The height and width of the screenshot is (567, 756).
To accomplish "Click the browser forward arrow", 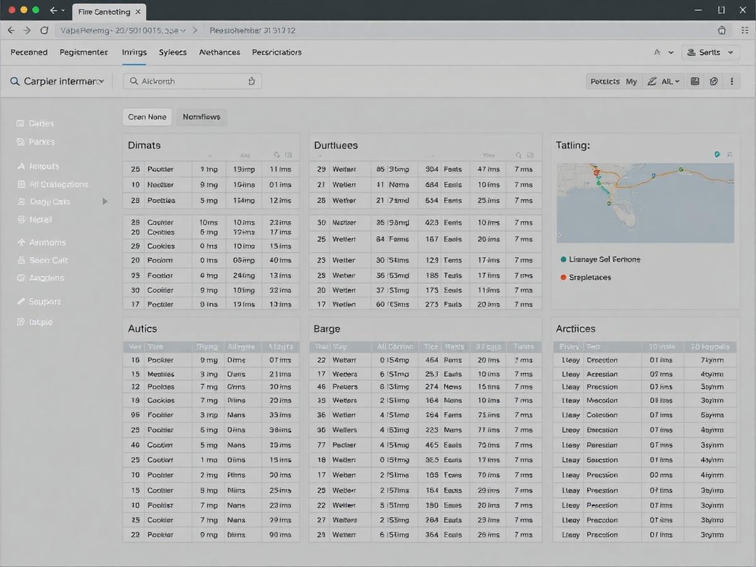I will 27,30.
